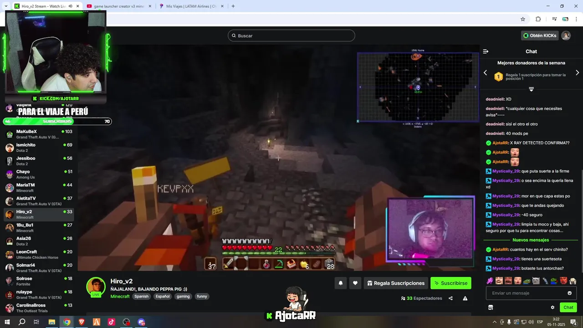583x328 pixels.
Task: Open LeonCraft channel in sidebar
Action: point(39,254)
